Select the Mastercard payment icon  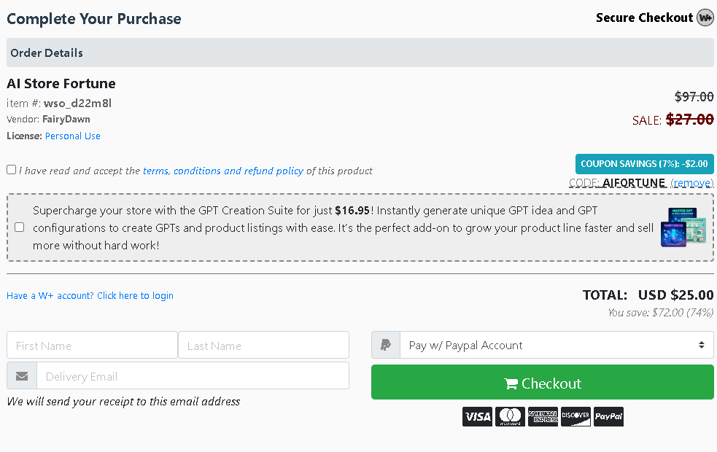pyautogui.click(x=510, y=416)
